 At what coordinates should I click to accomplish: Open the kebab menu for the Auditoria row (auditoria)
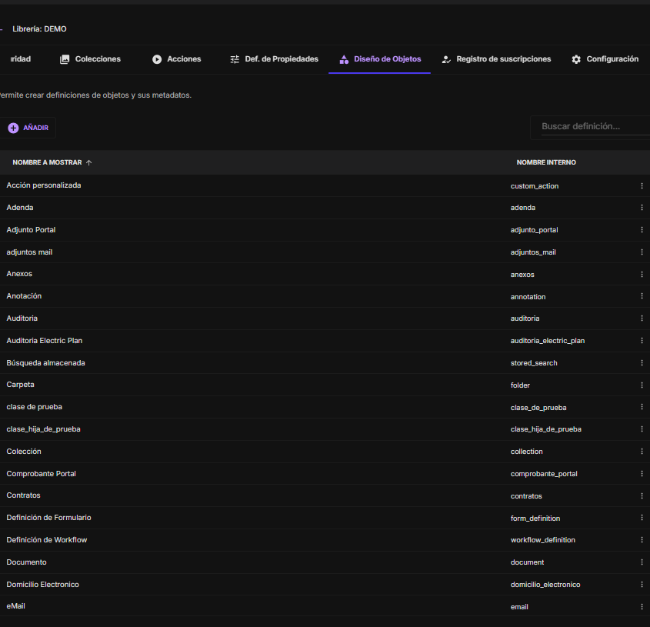coord(642,318)
